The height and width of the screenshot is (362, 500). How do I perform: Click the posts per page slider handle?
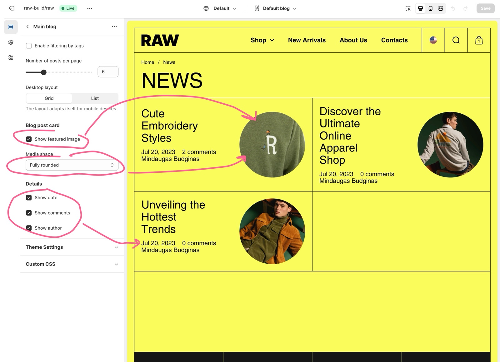click(x=44, y=72)
